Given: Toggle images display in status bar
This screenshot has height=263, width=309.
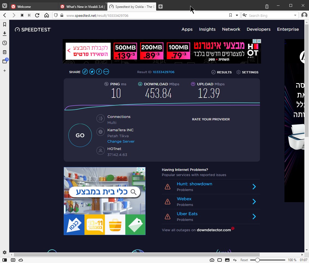Looking at the screenshot, I should tap(227, 260).
